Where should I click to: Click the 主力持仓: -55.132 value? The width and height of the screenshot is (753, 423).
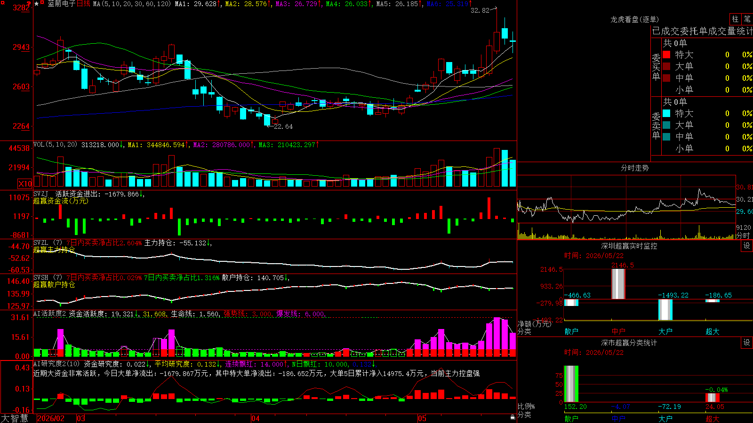coord(176,243)
